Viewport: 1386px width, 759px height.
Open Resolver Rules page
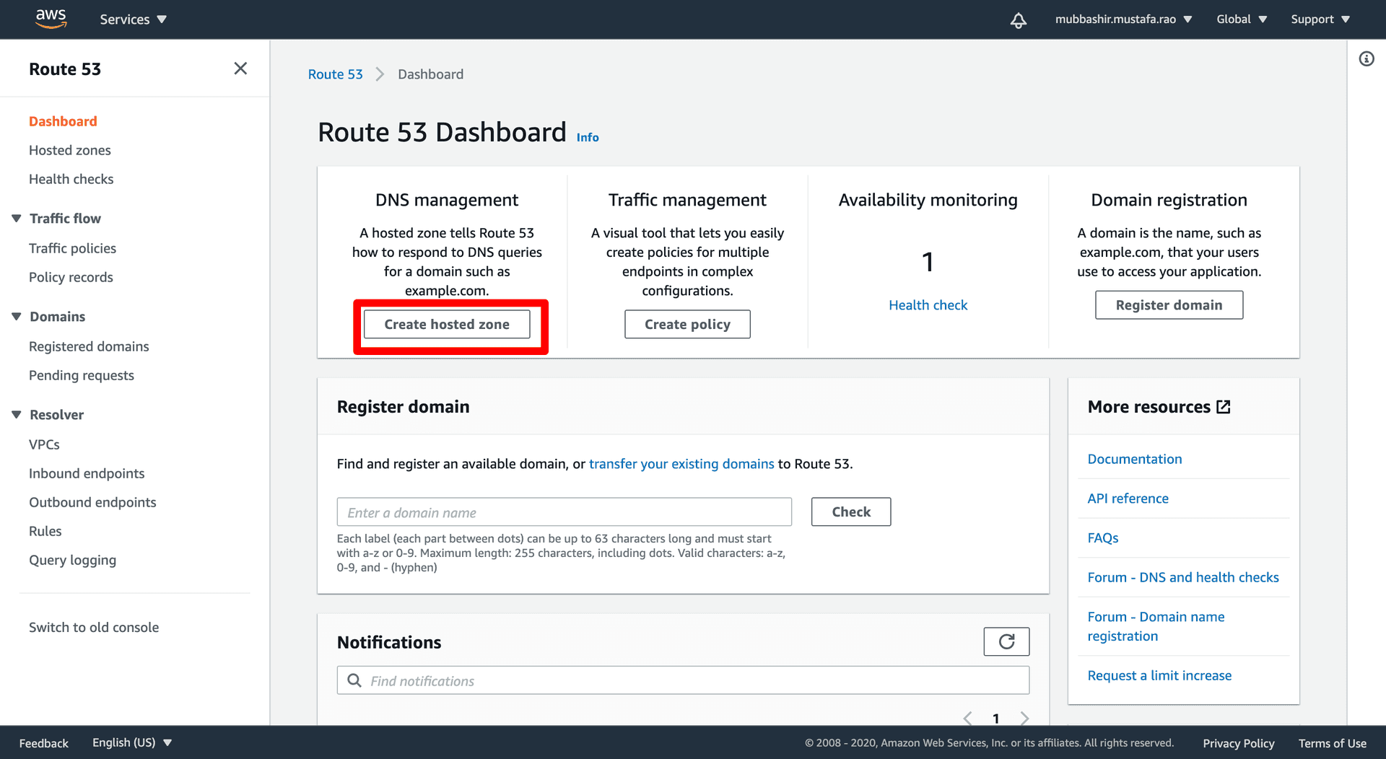coord(45,531)
